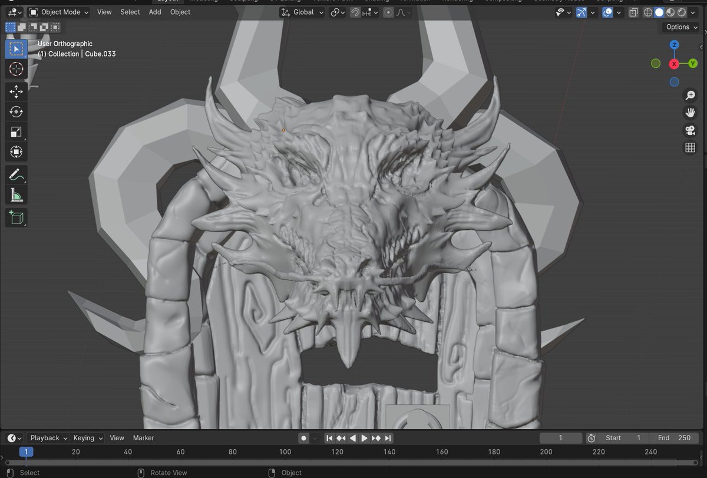Choose intersect selection mode icon
Viewport: 707px width, 478px height.
[x=55, y=27]
